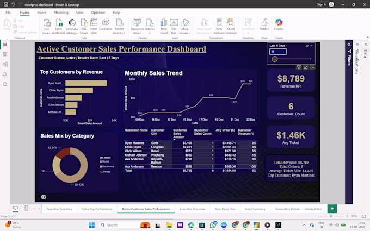Open the Transaction Details — Selected Item tab

(x=299, y=209)
